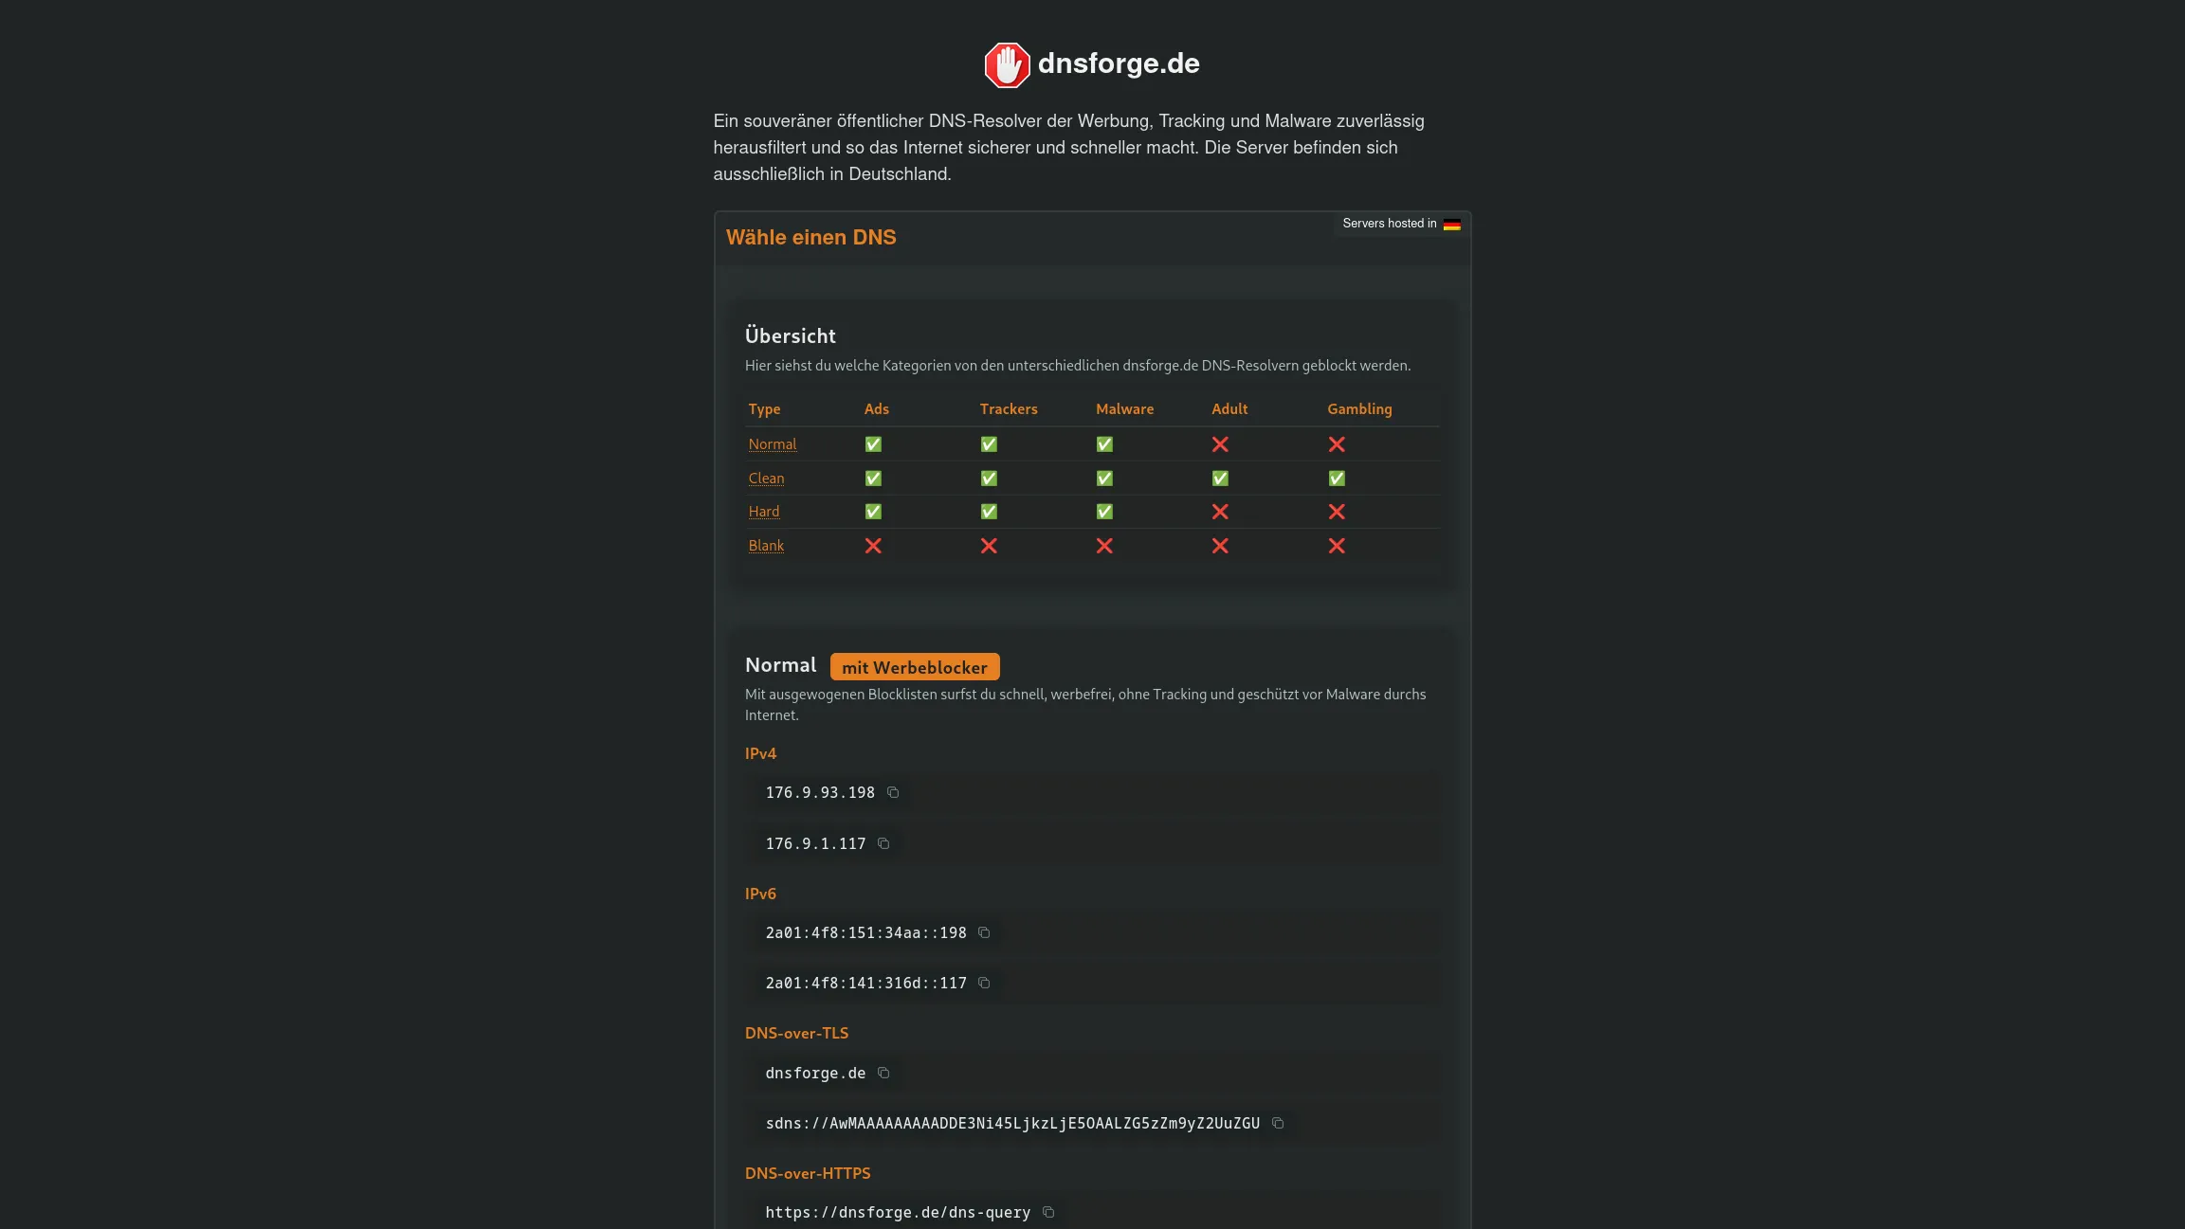Click the mit Werbeblocker badge

coord(915,666)
